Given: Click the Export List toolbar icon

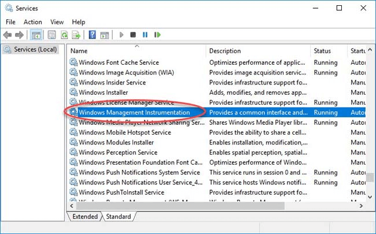Looking at the screenshot, I should pyautogui.click(x=76, y=35).
